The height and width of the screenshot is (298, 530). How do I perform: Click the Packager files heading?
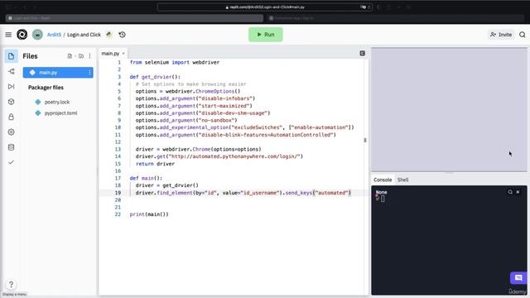46,88
